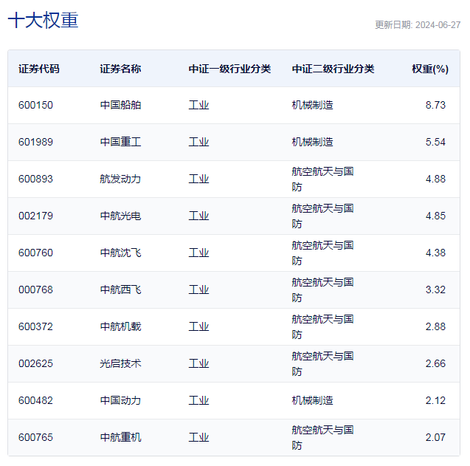Click weight value 4.85

pos(435,216)
